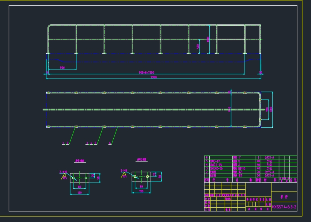Select 316L material in row 5

click(269, 161)
